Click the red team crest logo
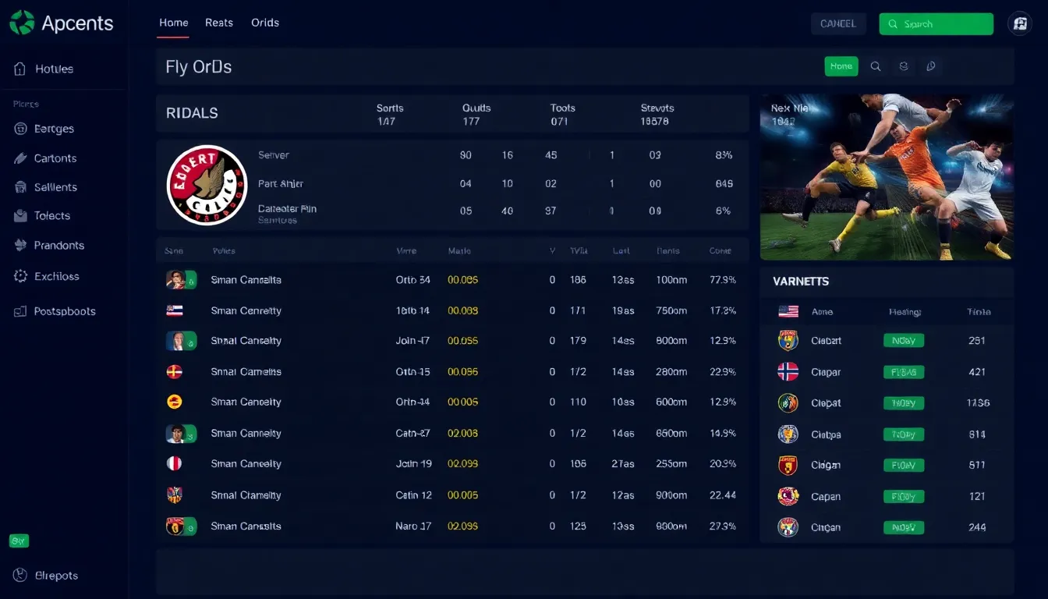 point(207,185)
